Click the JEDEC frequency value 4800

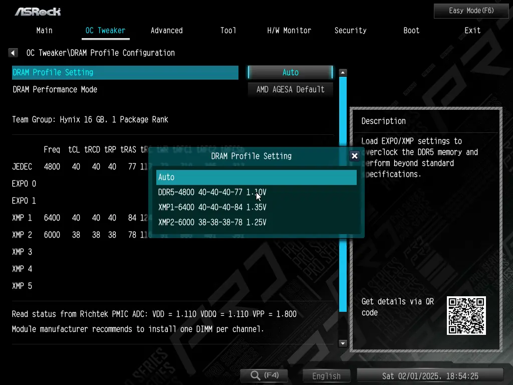[52, 166]
